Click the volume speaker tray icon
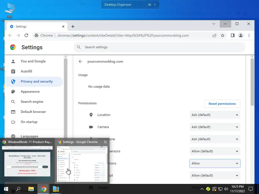The height and width of the screenshot is (194, 259). pyautogui.click(x=226, y=189)
